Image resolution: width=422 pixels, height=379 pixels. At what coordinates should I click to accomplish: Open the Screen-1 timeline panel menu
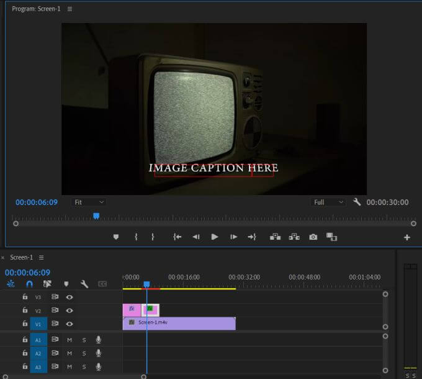click(42, 257)
